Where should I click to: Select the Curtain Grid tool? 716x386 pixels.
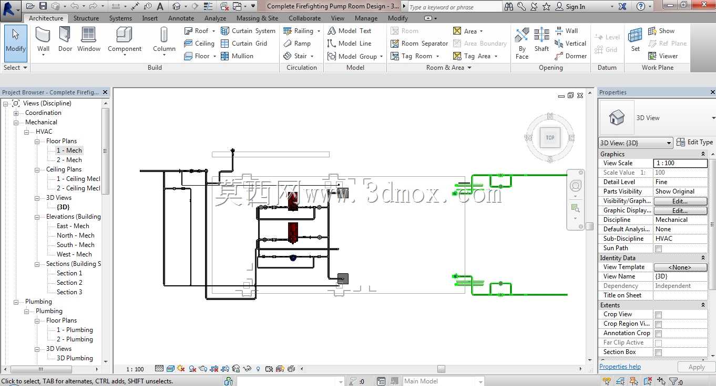(x=244, y=44)
